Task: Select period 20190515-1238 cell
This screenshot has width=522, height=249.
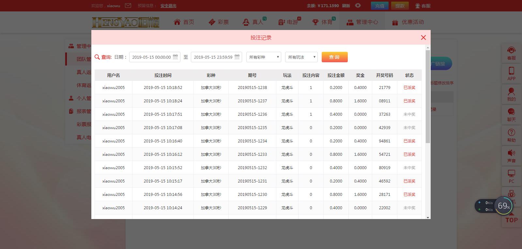Action: (252, 88)
